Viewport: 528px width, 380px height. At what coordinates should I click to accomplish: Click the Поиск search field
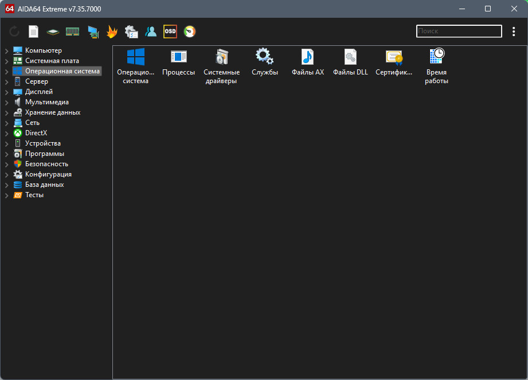click(459, 31)
